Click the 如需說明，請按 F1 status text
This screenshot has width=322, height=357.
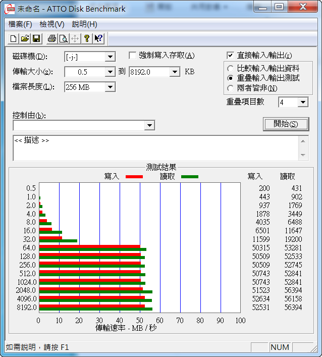pyautogui.click(x=37, y=347)
